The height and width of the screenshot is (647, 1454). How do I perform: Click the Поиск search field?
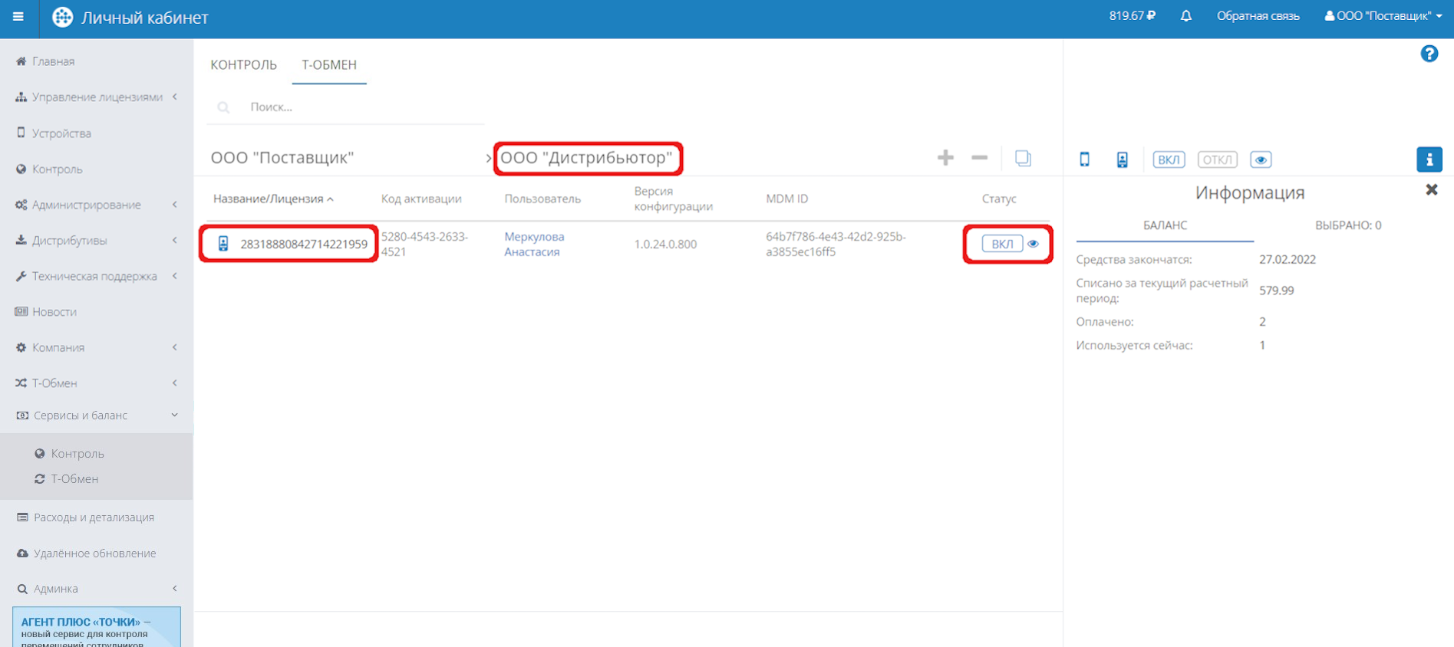coord(361,107)
